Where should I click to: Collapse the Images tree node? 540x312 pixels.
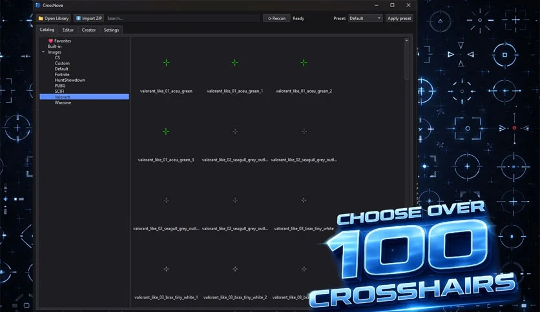43,52
